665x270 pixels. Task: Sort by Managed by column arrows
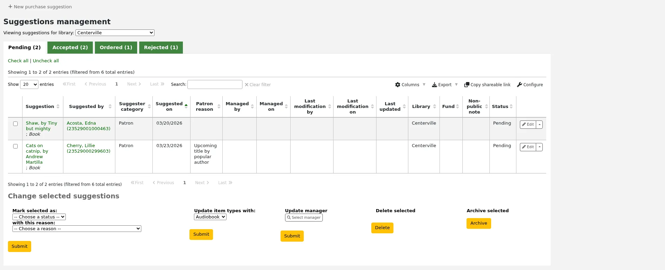pyautogui.click(x=252, y=107)
